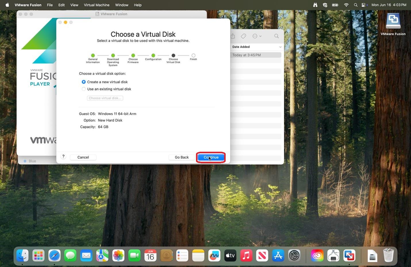Click the Finder window tag icon
Image resolution: width=411 pixels, height=267 pixels.
243,36
